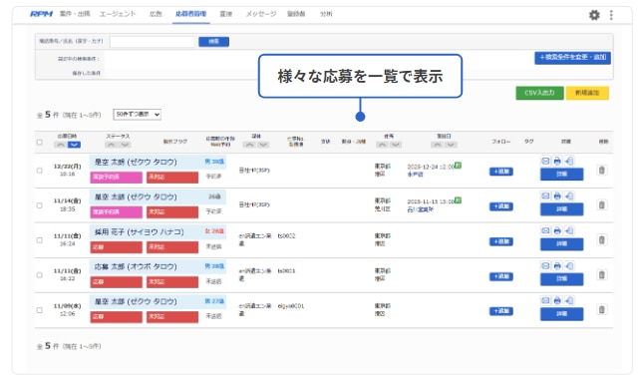Image resolution: width=643 pixels, height=384 pixels.
Task: Click mail icon in 応募 太郎 row
Action: [545, 265]
